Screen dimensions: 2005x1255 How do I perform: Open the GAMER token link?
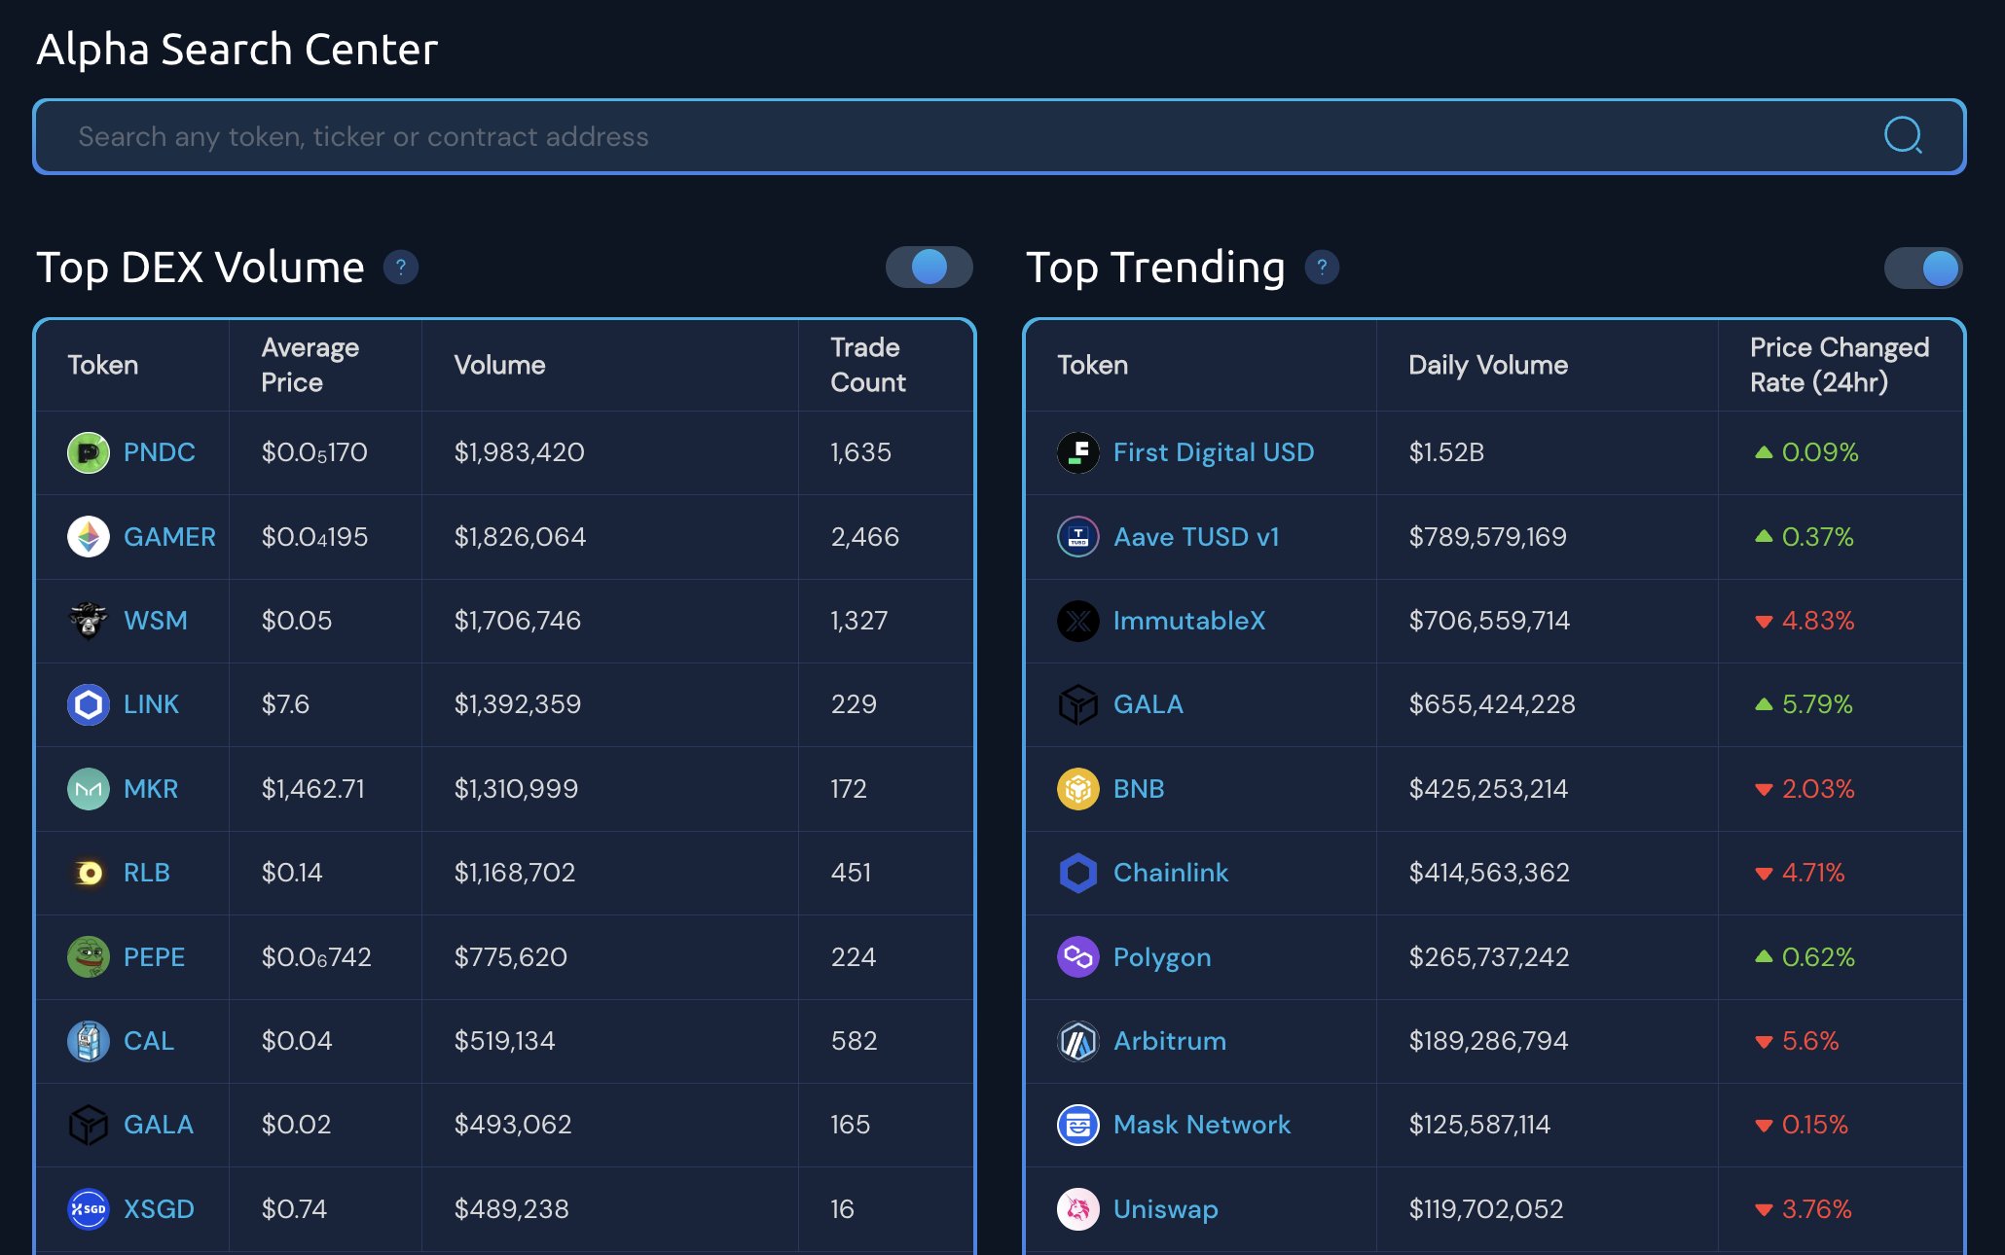(169, 537)
